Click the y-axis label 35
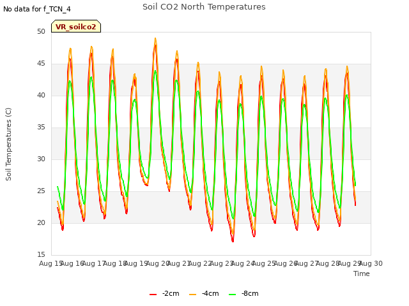This screenshot has height=306, width=409. tap(41, 127)
